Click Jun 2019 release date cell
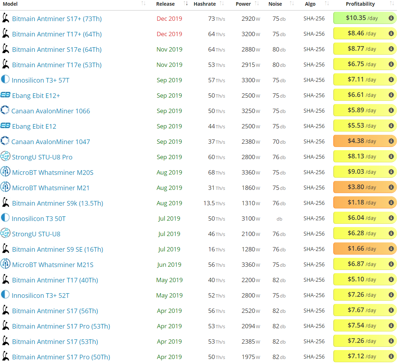Screen dimensions: 398x364 169,265
